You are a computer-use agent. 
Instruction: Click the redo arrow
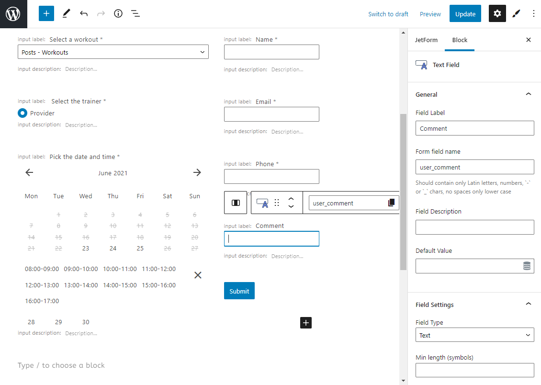[x=101, y=13]
